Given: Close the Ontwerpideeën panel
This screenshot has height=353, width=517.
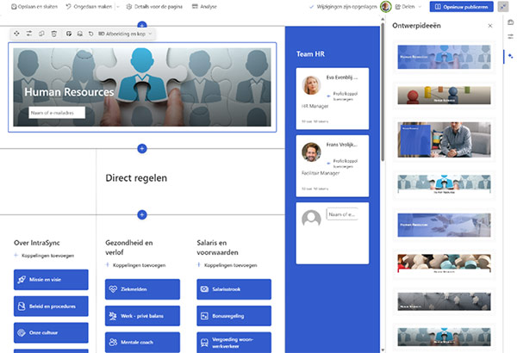Looking at the screenshot, I should point(490,26).
